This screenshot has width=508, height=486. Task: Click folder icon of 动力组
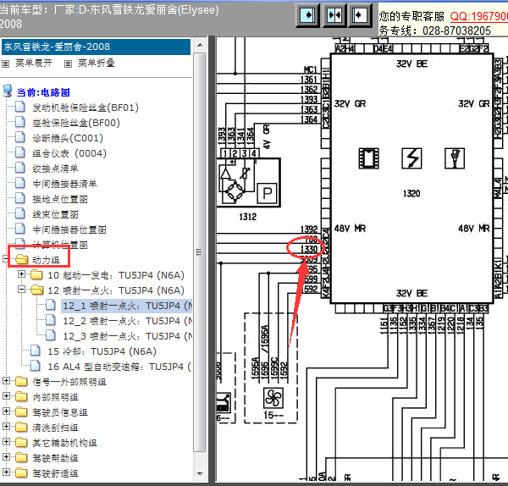pos(21,259)
